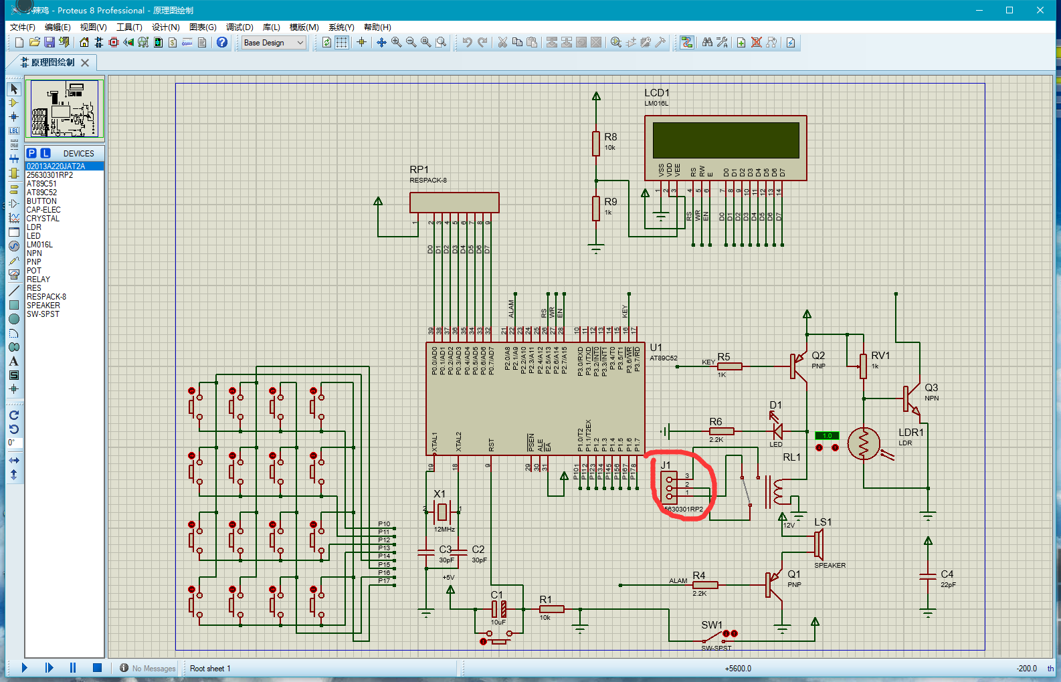
Task: Select the Component mode tool
Action: click(13, 103)
